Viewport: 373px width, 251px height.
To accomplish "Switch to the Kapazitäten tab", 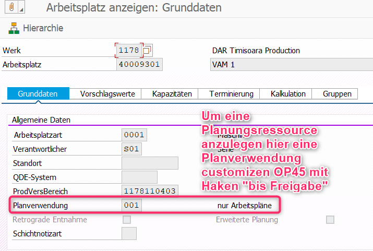I will [172, 94].
